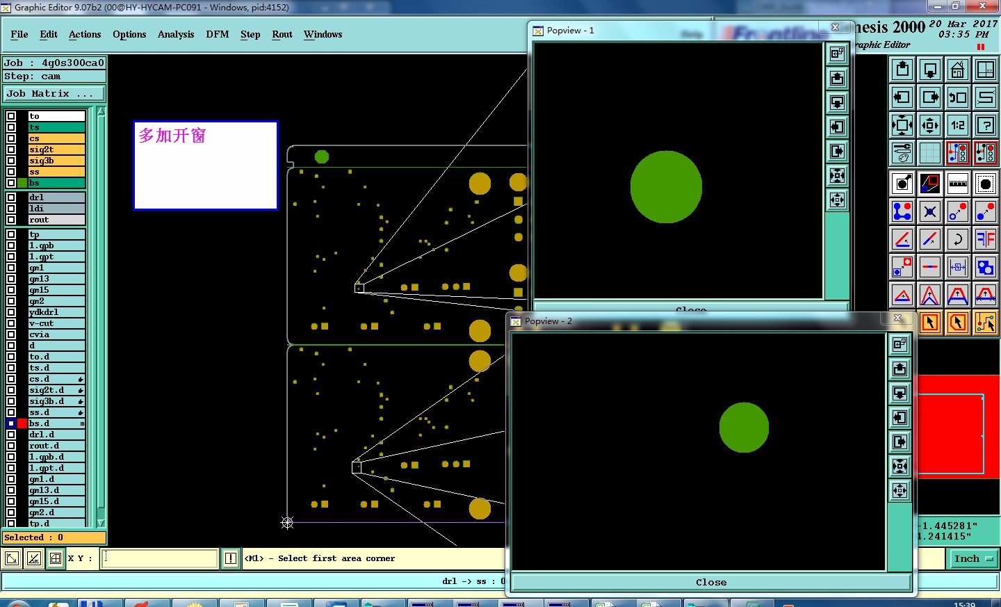Click the pan right icon in main toolbar
The image size is (1001, 607).
coord(930,97)
